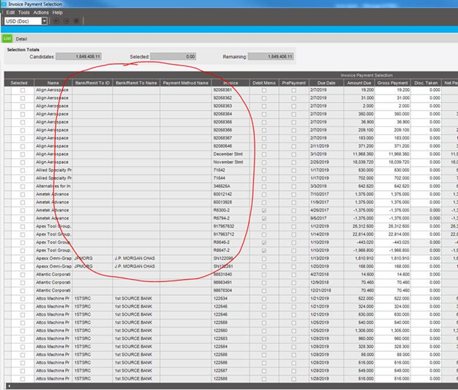Tick Selected checkbox for invoice 71542
Viewport: 458px width, 390px height.
click(23, 170)
